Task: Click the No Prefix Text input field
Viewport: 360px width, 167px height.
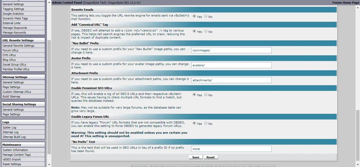Action: click(231, 149)
